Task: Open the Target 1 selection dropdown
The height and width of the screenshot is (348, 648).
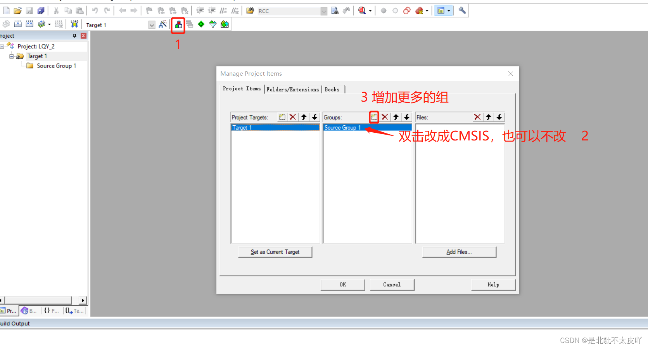Action: click(x=152, y=25)
